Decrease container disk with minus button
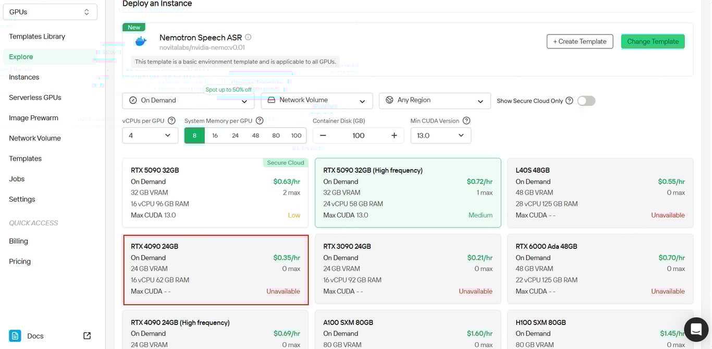 (x=323, y=136)
